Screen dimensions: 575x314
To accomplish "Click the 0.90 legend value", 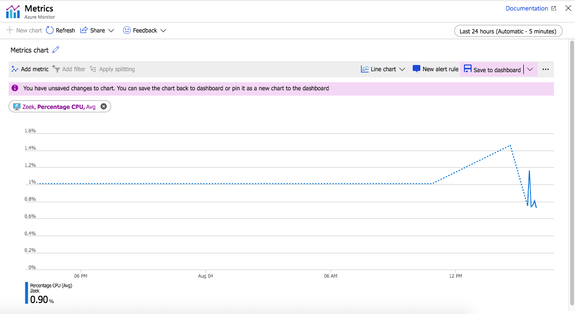I will click(39, 300).
